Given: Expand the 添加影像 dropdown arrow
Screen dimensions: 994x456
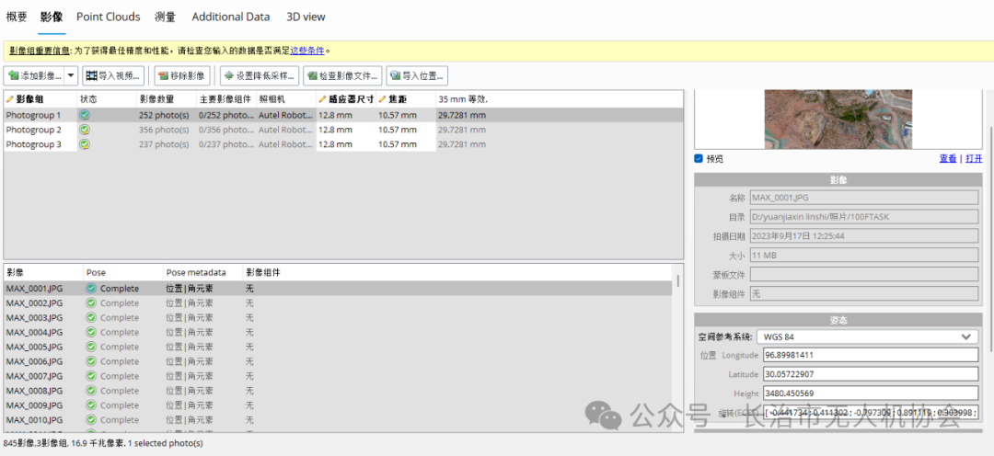Looking at the screenshot, I should click(x=70, y=76).
